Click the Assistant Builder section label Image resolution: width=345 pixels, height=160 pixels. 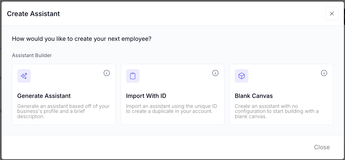32,55
